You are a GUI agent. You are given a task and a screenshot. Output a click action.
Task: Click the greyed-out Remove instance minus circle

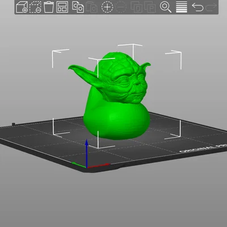tap(121, 7)
